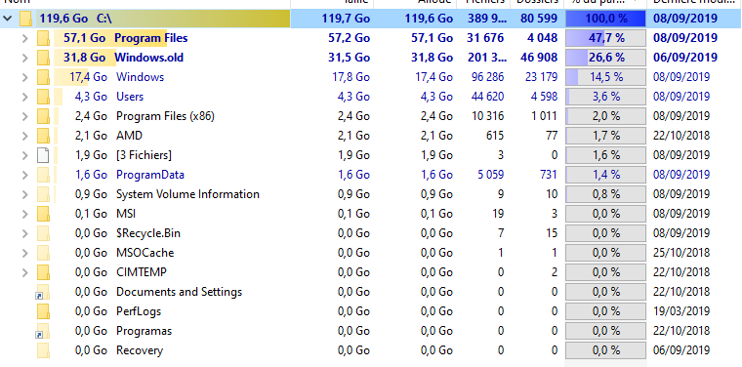Click the C:\ drive folder icon

[x=26, y=19]
